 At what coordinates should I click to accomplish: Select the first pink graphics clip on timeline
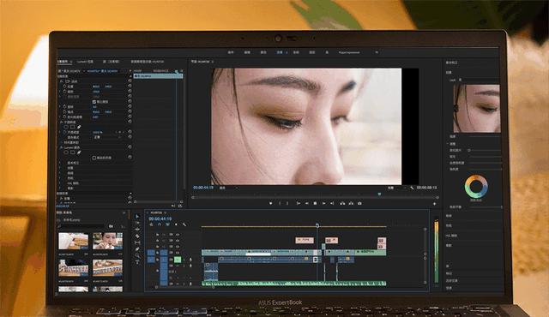point(305,240)
